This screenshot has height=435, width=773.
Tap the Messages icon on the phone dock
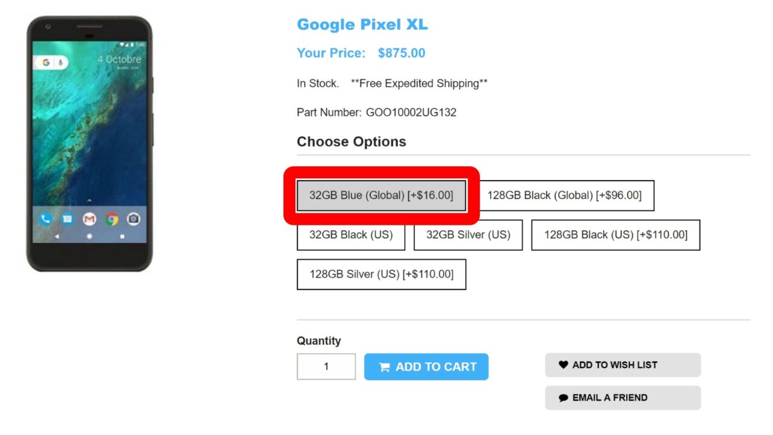[67, 219]
